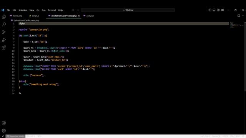Open editor More Actions ellipsis
This screenshot has height=138, width=246.
tap(243, 16)
